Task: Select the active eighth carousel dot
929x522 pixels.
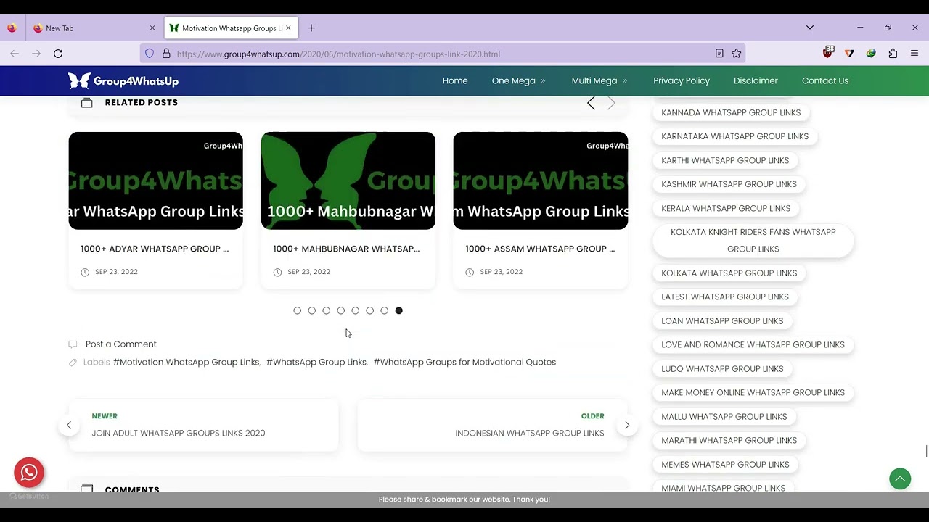Action: [x=398, y=310]
